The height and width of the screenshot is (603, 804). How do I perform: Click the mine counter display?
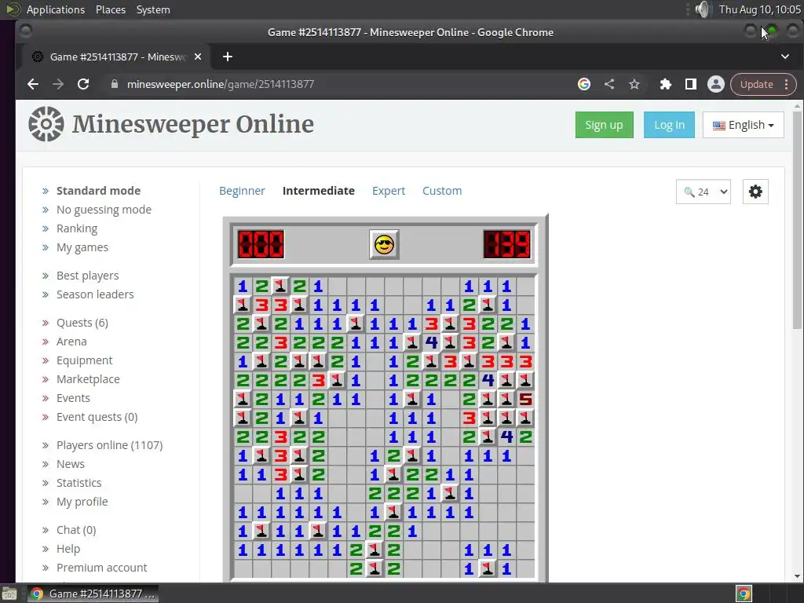[x=261, y=244]
